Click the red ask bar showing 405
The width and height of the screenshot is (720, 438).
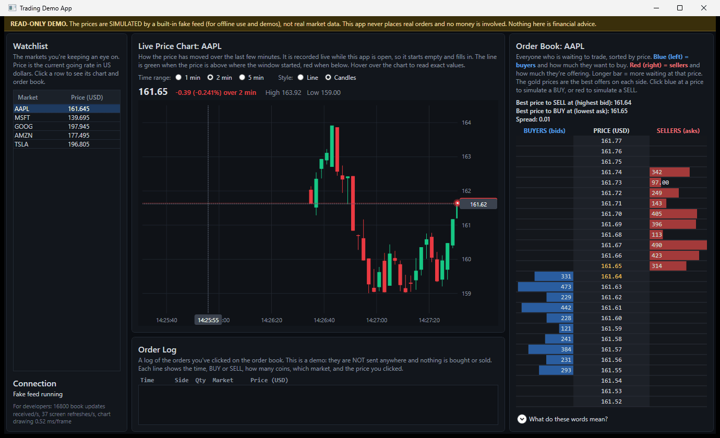point(673,214)
